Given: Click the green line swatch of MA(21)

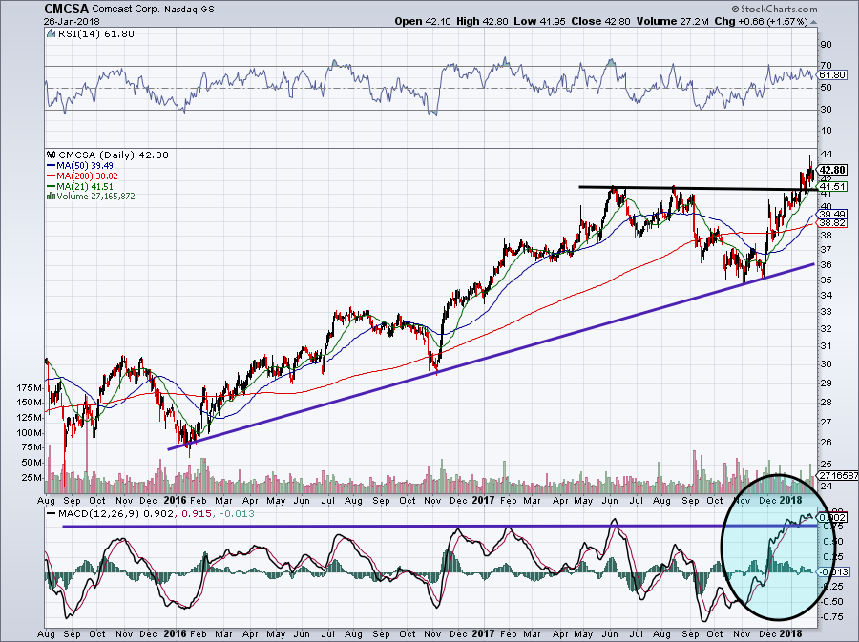Looking at the screenshot, I should pos(52,186).
